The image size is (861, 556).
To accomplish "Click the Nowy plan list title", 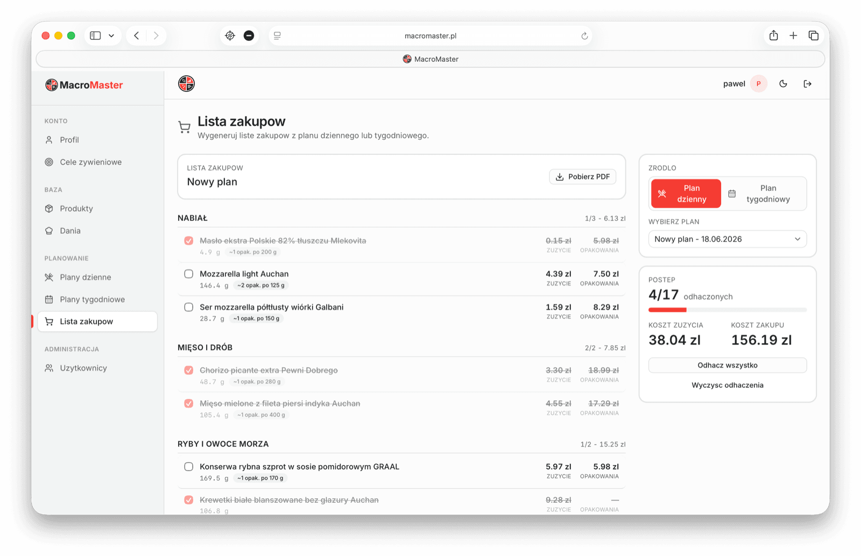I will click(212, 182).
